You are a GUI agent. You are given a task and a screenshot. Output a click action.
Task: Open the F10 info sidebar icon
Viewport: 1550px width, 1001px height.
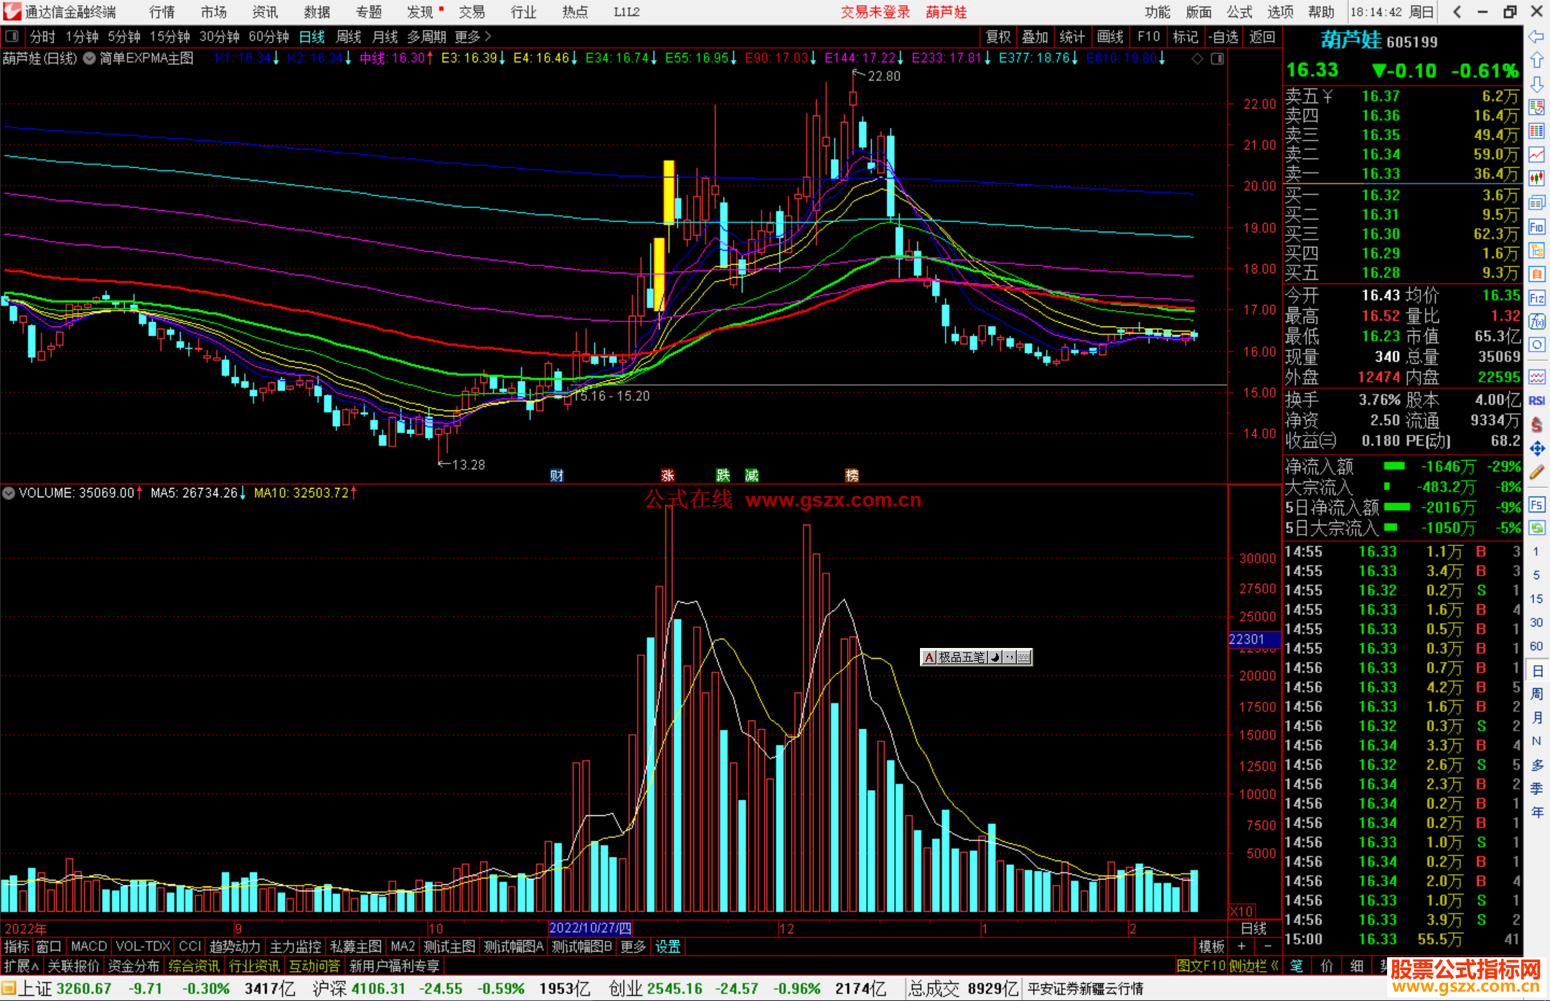[x=1536, y=227]
